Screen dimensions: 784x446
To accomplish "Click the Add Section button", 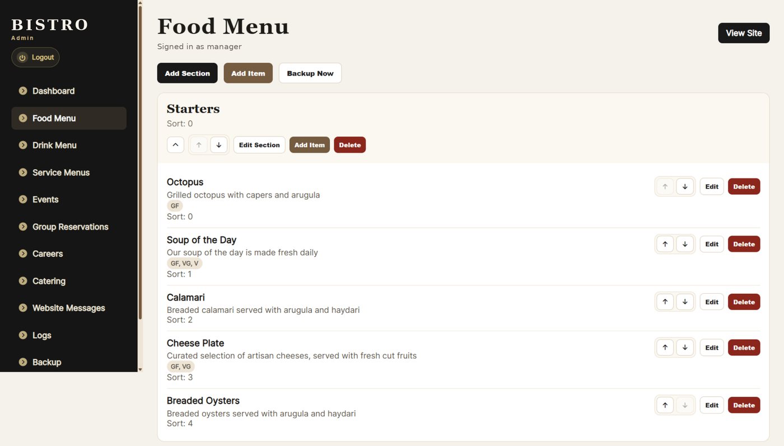I will click(187, 73).
